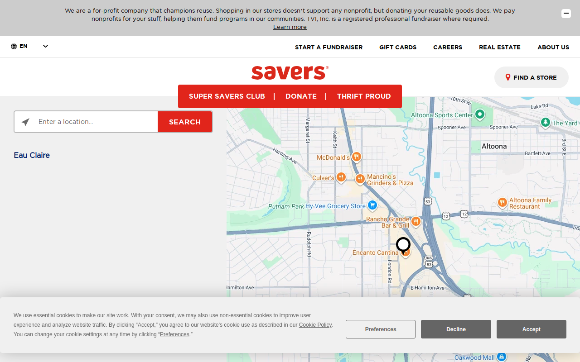The width and height of the screenshot is (580, 362).
Task: Open Thrift Proud page
Action: coord(364,96)
